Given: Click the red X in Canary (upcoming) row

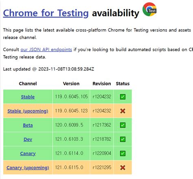Looking at the screenshot, I should point(123,168).
